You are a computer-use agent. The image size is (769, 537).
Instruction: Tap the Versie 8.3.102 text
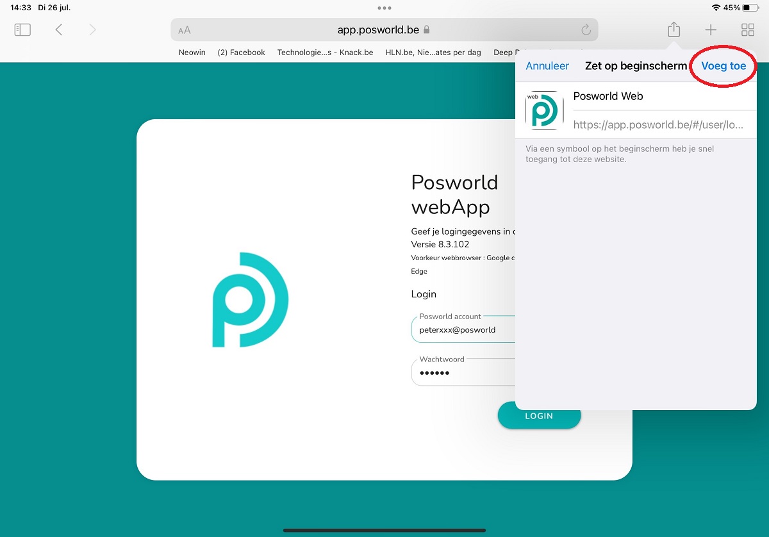pyautogui.click(x=440, y=244)
